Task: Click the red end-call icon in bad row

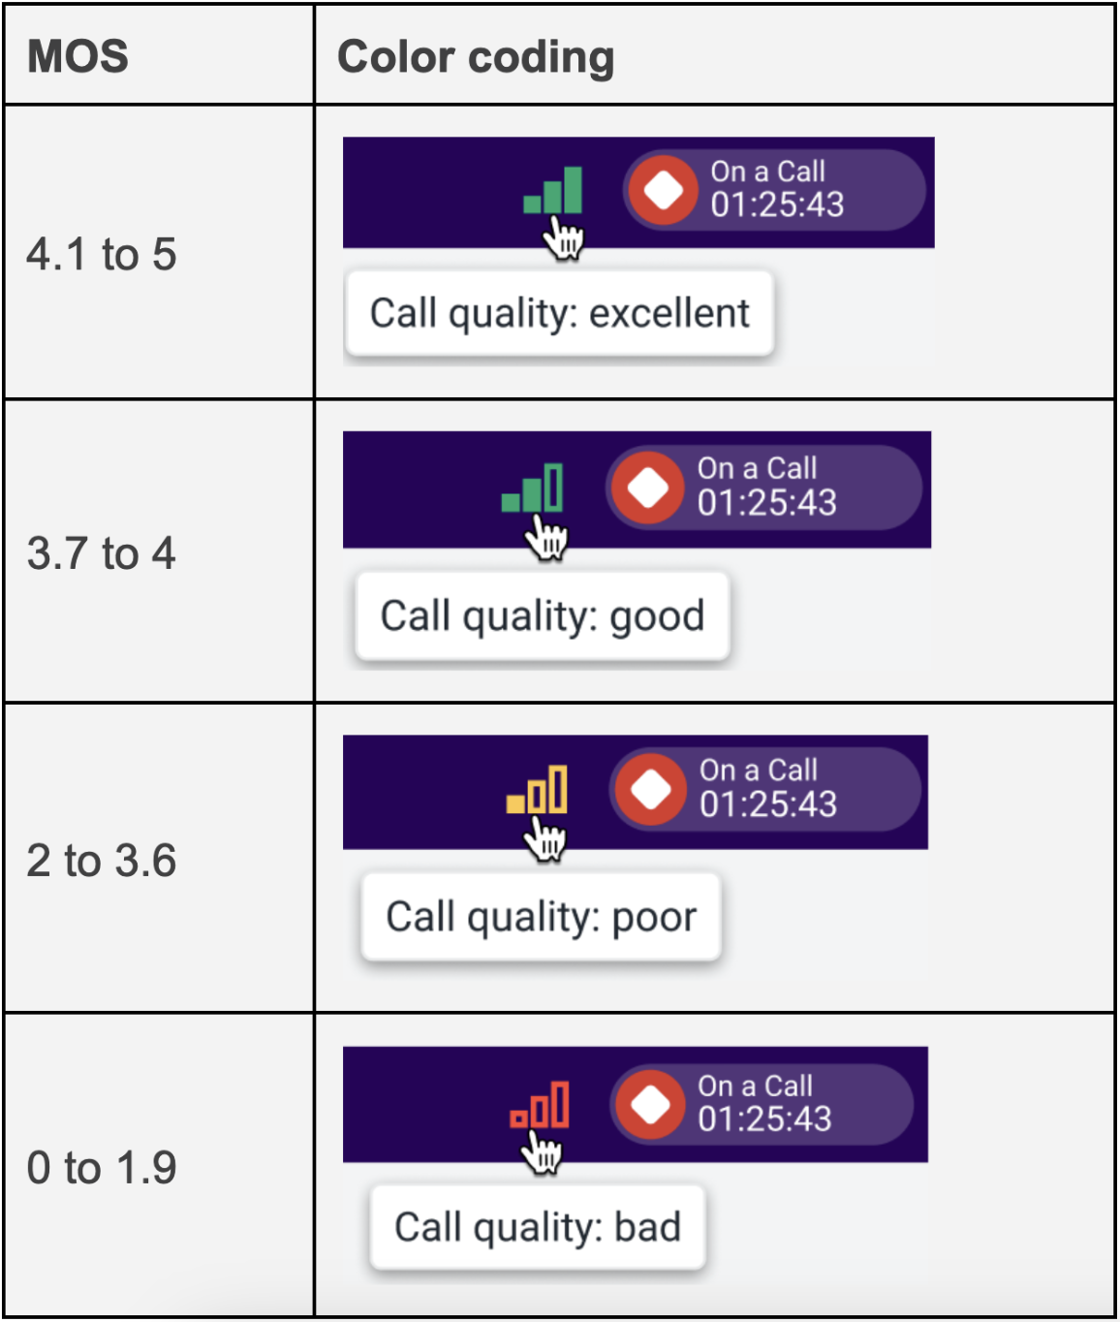Action: (650, 1104)
